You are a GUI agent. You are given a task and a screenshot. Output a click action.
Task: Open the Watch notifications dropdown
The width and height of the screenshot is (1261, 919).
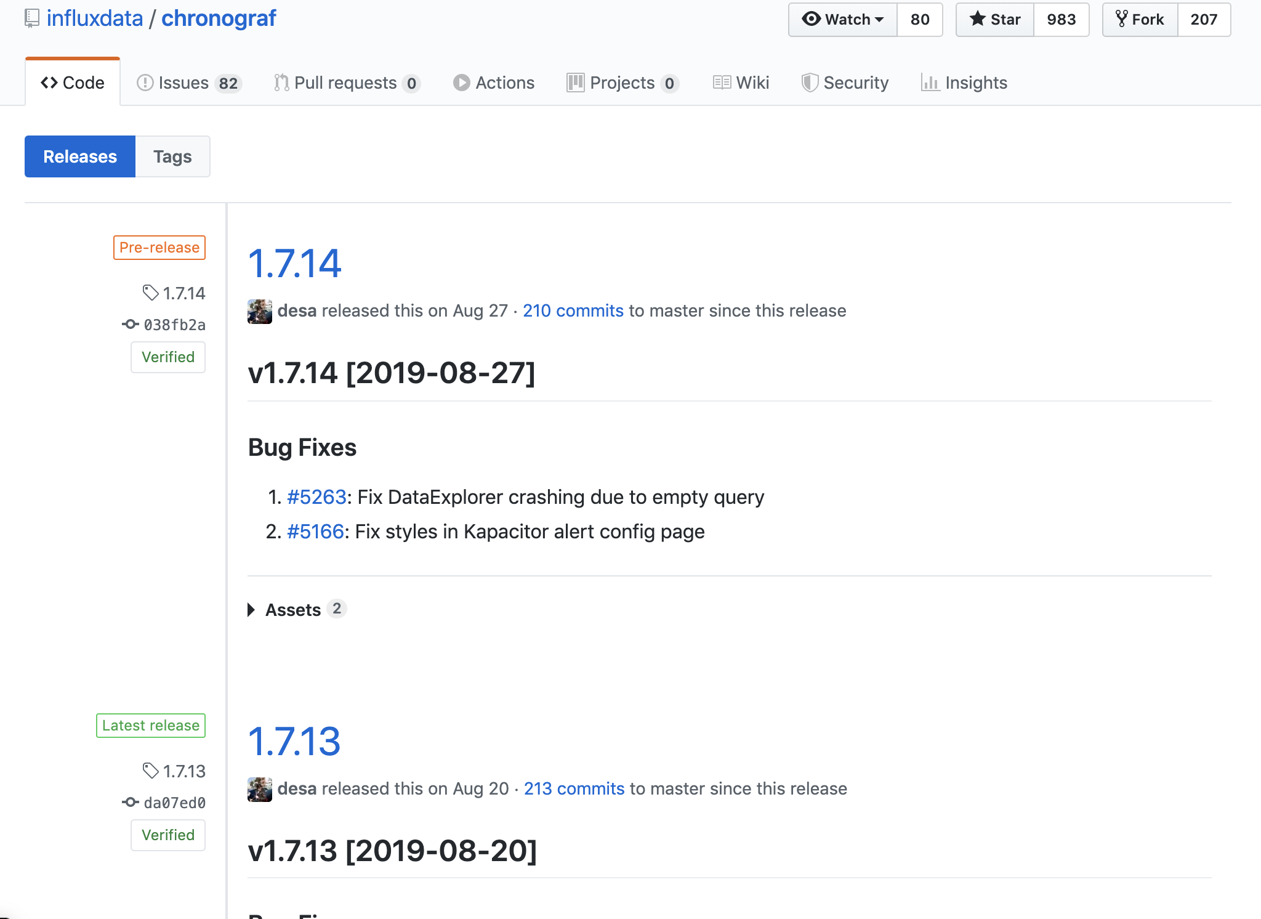click(843, 20)
